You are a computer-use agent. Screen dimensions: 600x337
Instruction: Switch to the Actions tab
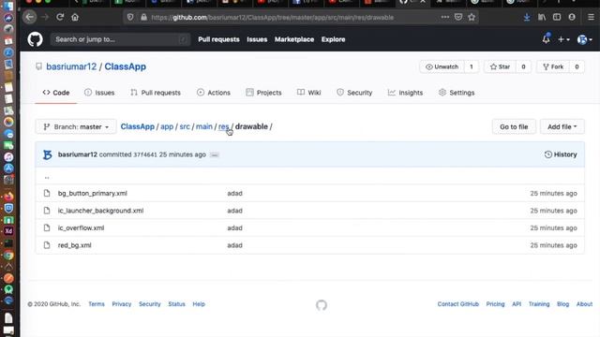click(x=214, y=93)
